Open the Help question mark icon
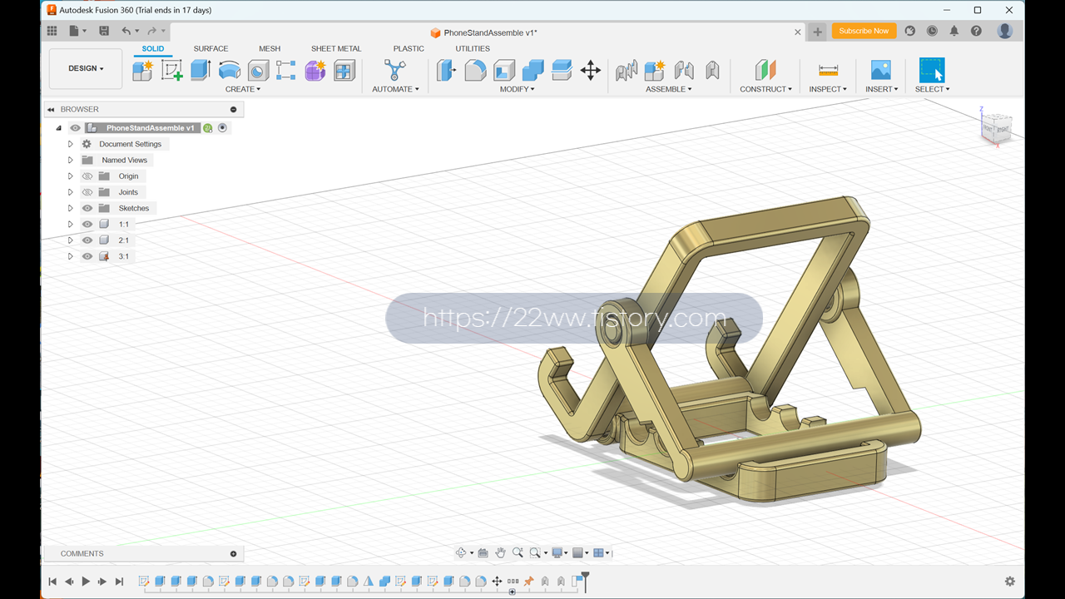 tap(977, 31)
